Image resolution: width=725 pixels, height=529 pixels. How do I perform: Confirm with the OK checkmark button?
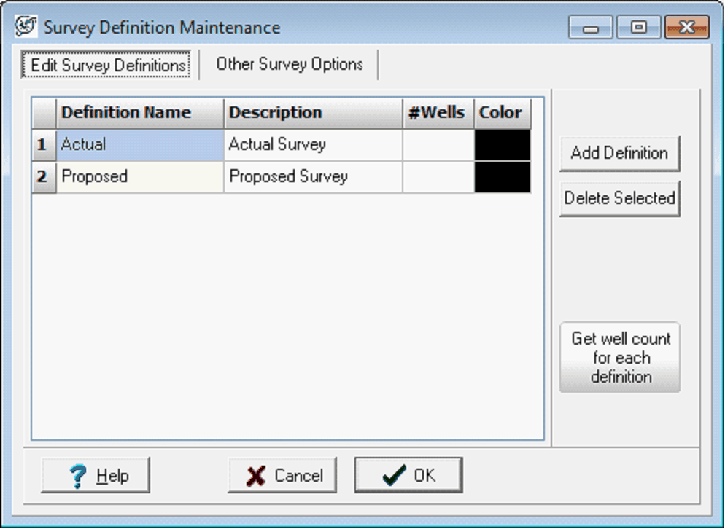click(x=408, y=476)
